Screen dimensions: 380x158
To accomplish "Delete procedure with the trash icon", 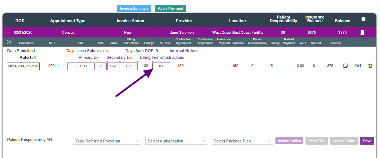I will (x=370, y=66).
